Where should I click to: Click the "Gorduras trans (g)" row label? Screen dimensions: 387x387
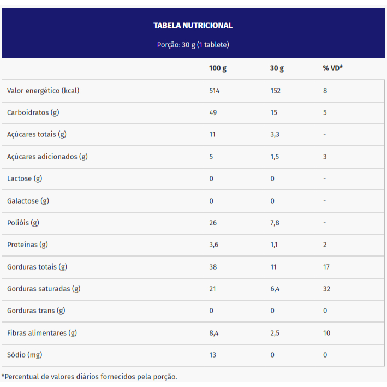[36, 311]
